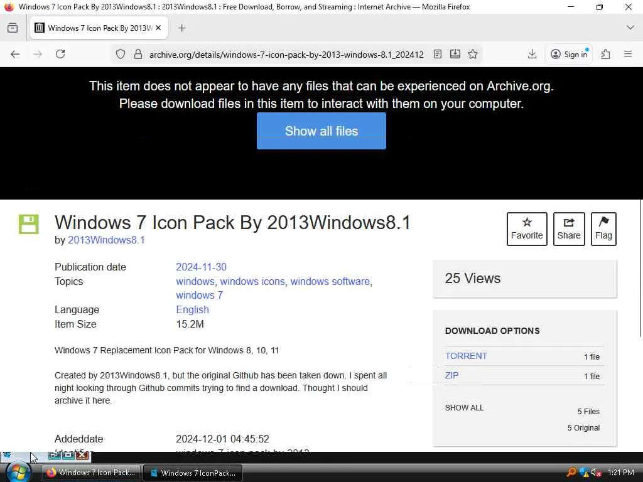Viewport: 643px width, 482px height.
Task: Open the Extensions puzzle icon
Action: click(x=606, y=54)
